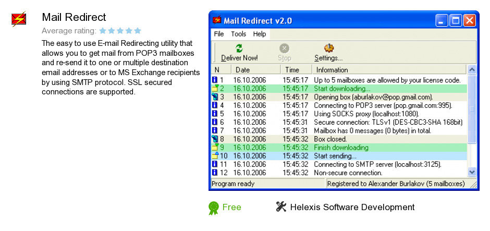Click the title bar Mail Redirect app icon
The image size is (490, 231).
pos(217,20)
